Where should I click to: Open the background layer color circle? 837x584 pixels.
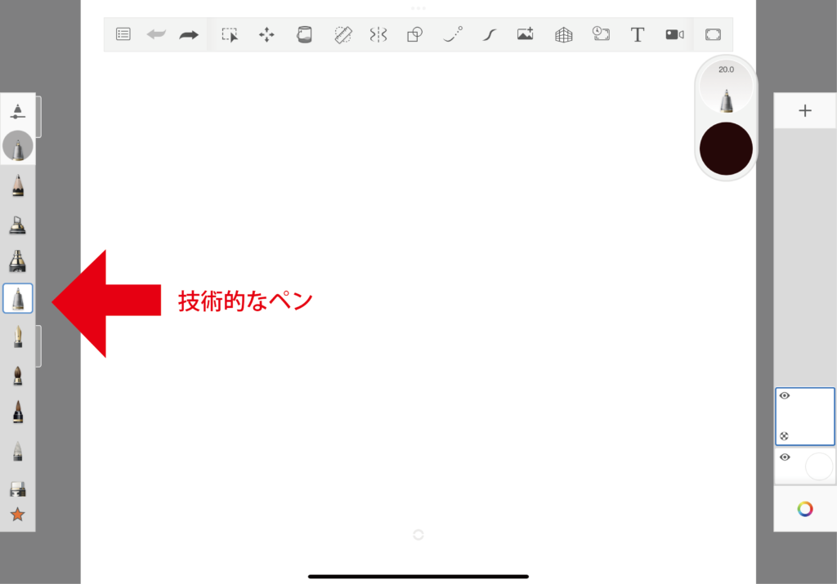pyautogui.click(x=819, y=466)
